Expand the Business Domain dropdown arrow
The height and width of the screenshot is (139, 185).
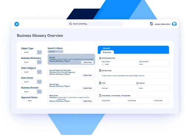pos(39,92)
